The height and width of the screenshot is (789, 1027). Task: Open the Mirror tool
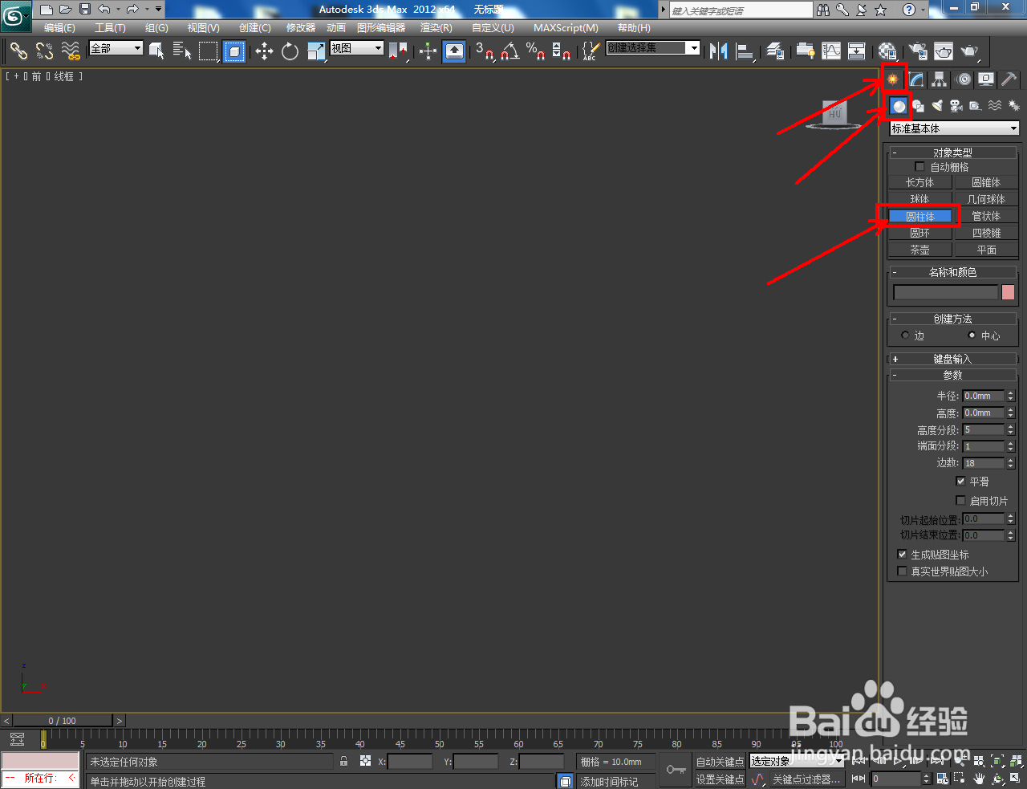[719, 51]
